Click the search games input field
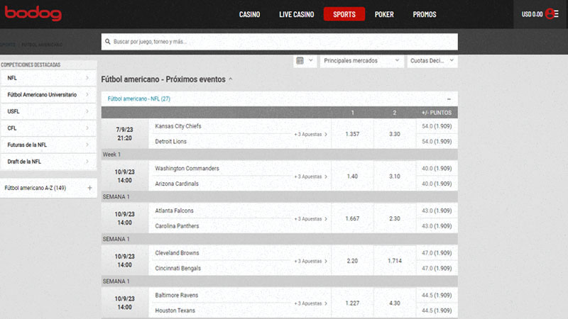The width and height of the screenshot is (568, 319). pos(280,42)
